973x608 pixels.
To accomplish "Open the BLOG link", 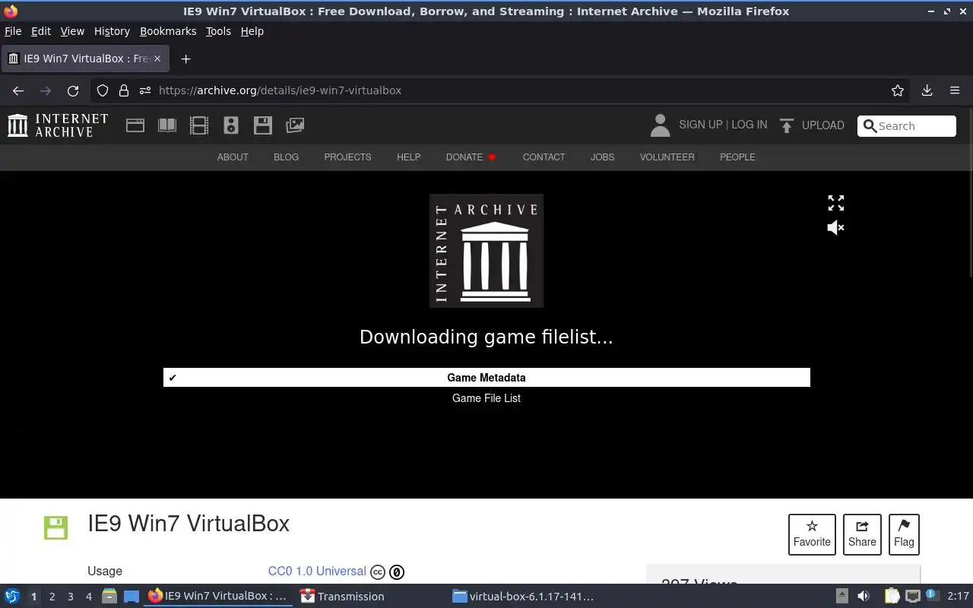I will point(286,157).
